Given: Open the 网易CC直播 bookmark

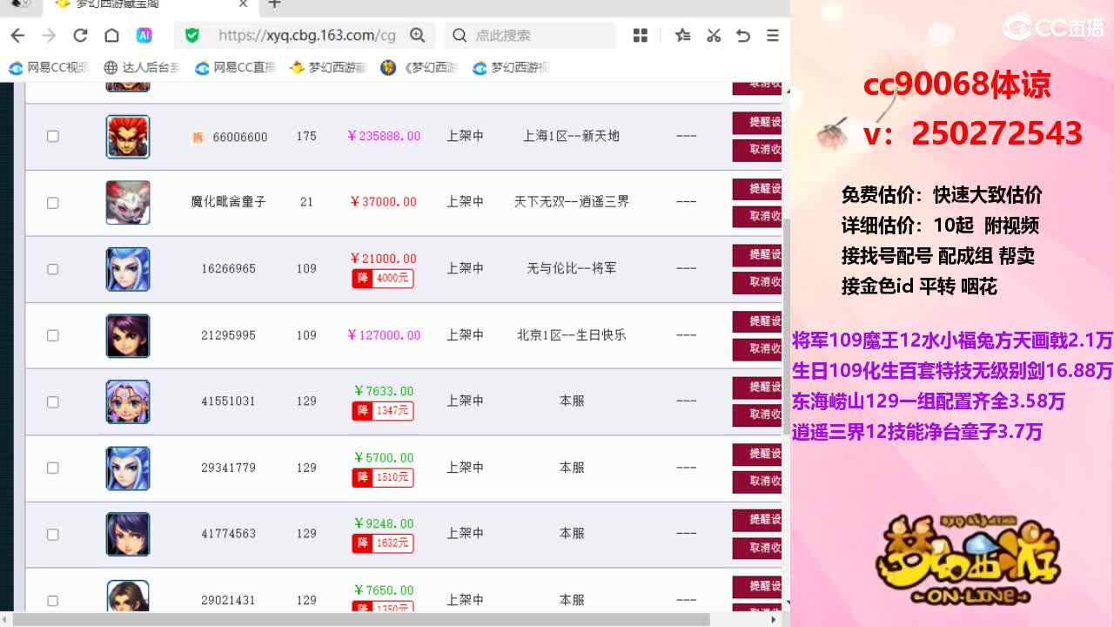Looking at the screenshot, I should point(236,68).
